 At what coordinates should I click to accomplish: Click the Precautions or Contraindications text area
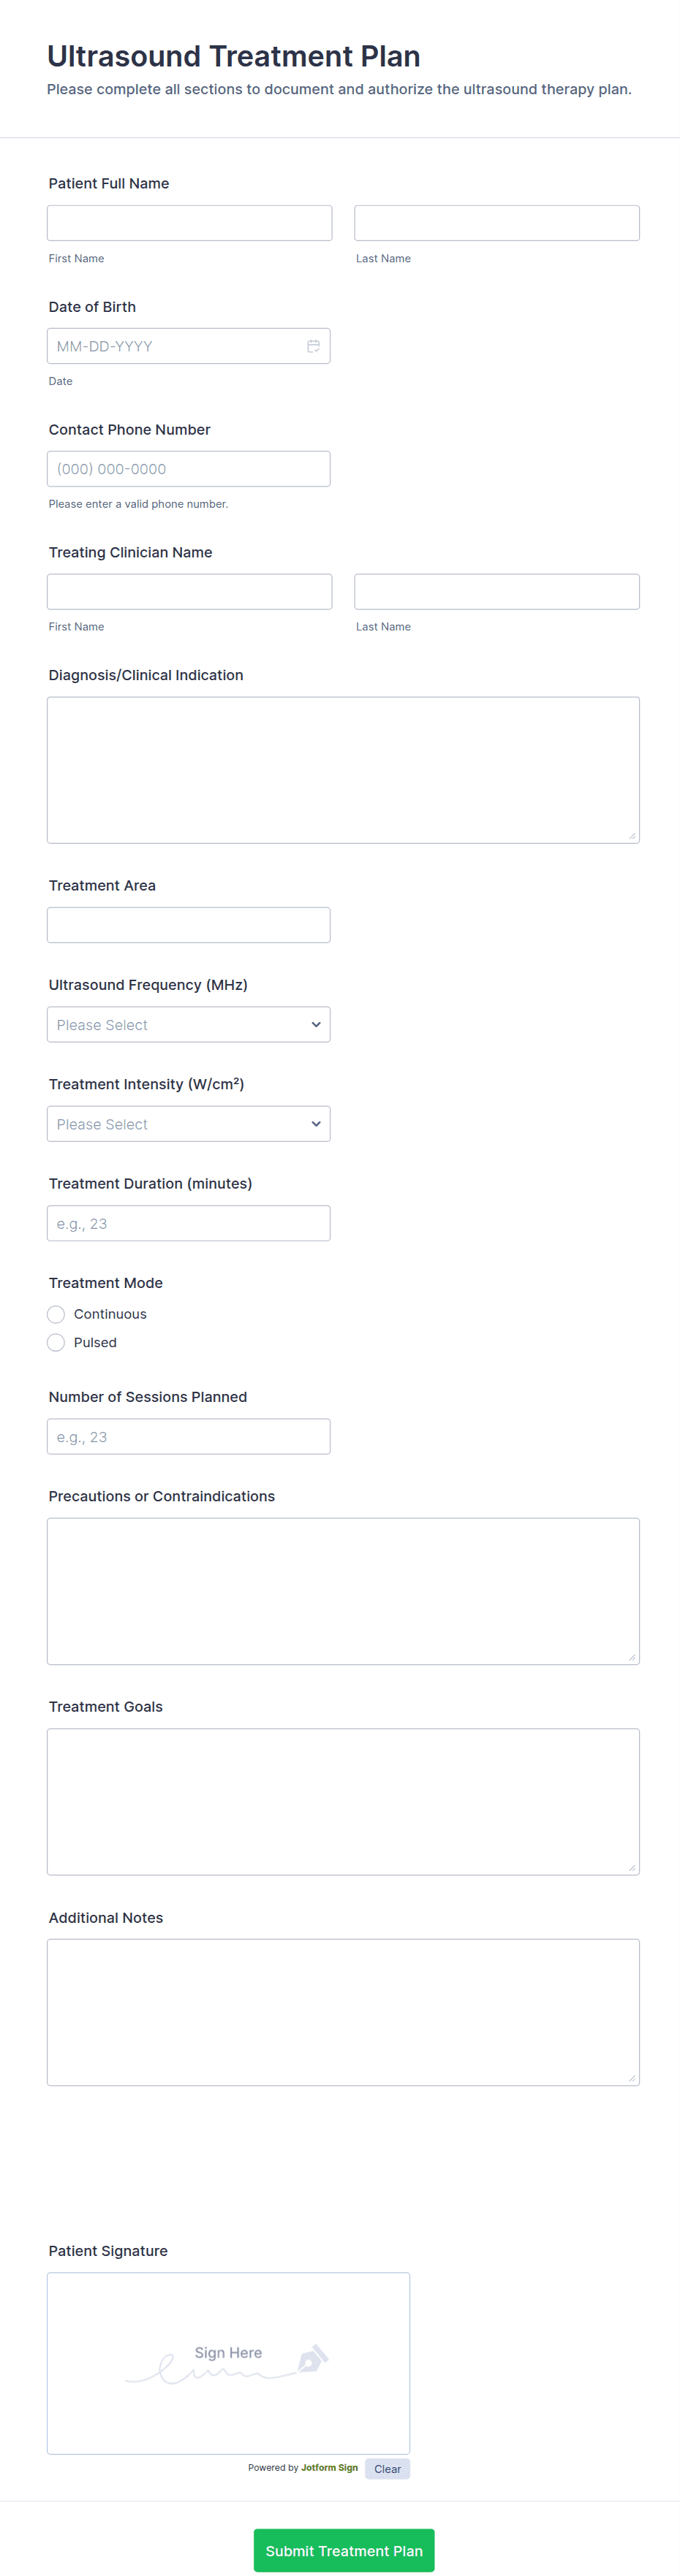[342, 1591]
